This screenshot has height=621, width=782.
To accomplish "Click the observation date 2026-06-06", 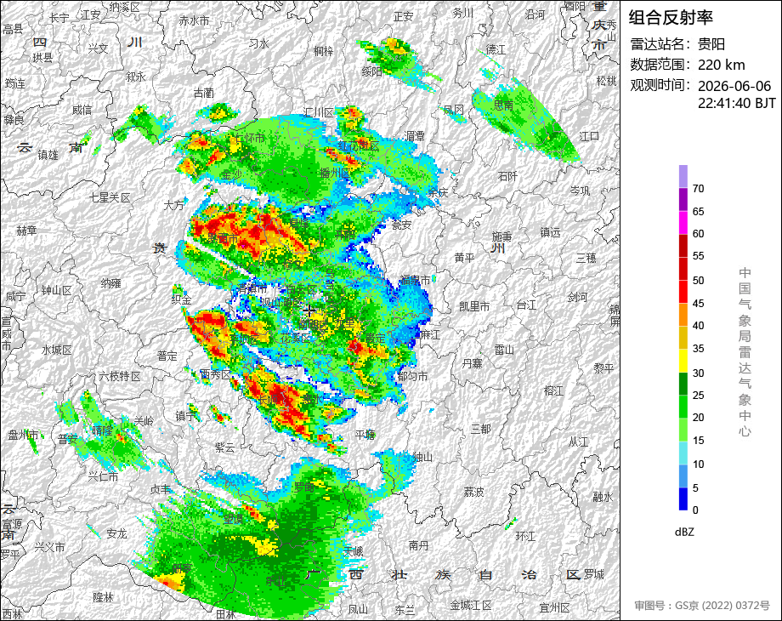I will pyautogui.click(x=734, y=86).
